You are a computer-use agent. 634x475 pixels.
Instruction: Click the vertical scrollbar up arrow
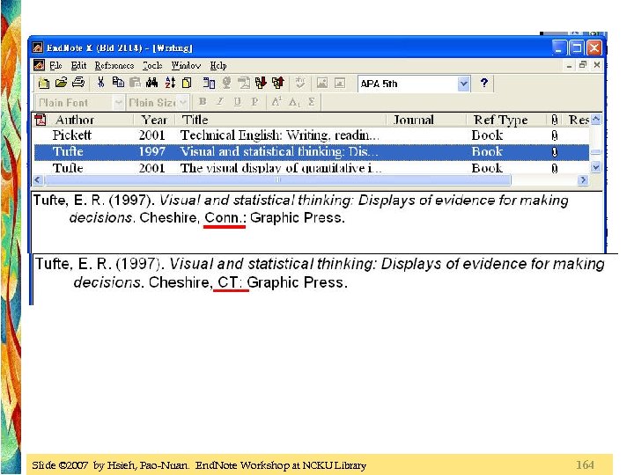pyautogui.click(x=595, y=120)
